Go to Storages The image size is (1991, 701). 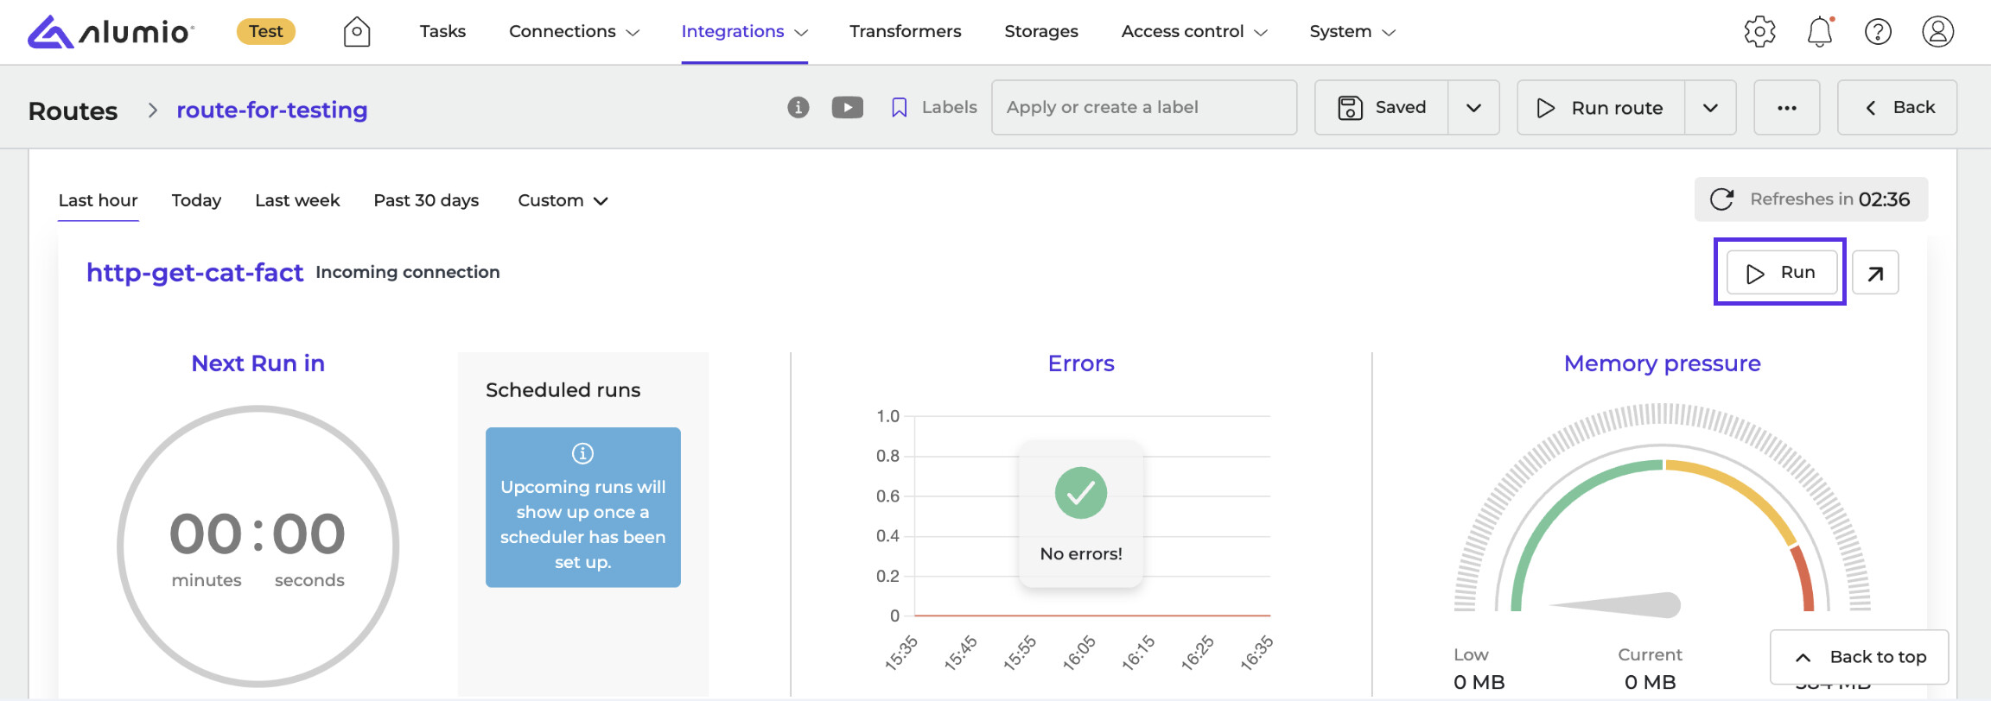coord(1041,32)
